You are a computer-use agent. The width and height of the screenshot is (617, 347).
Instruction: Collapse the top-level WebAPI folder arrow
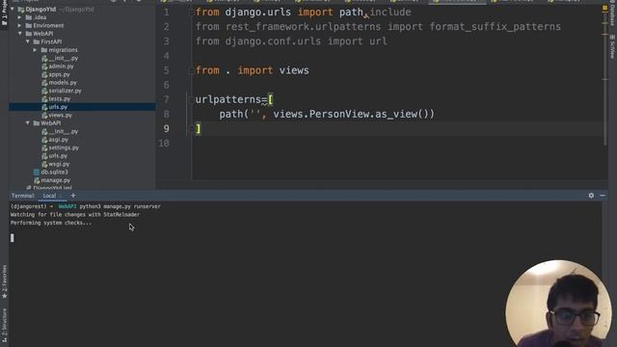19,34
